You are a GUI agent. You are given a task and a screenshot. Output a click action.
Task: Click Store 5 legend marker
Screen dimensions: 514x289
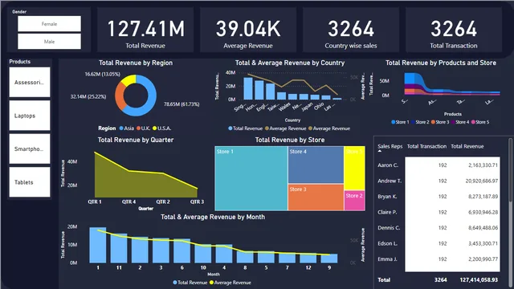[473, 122]
